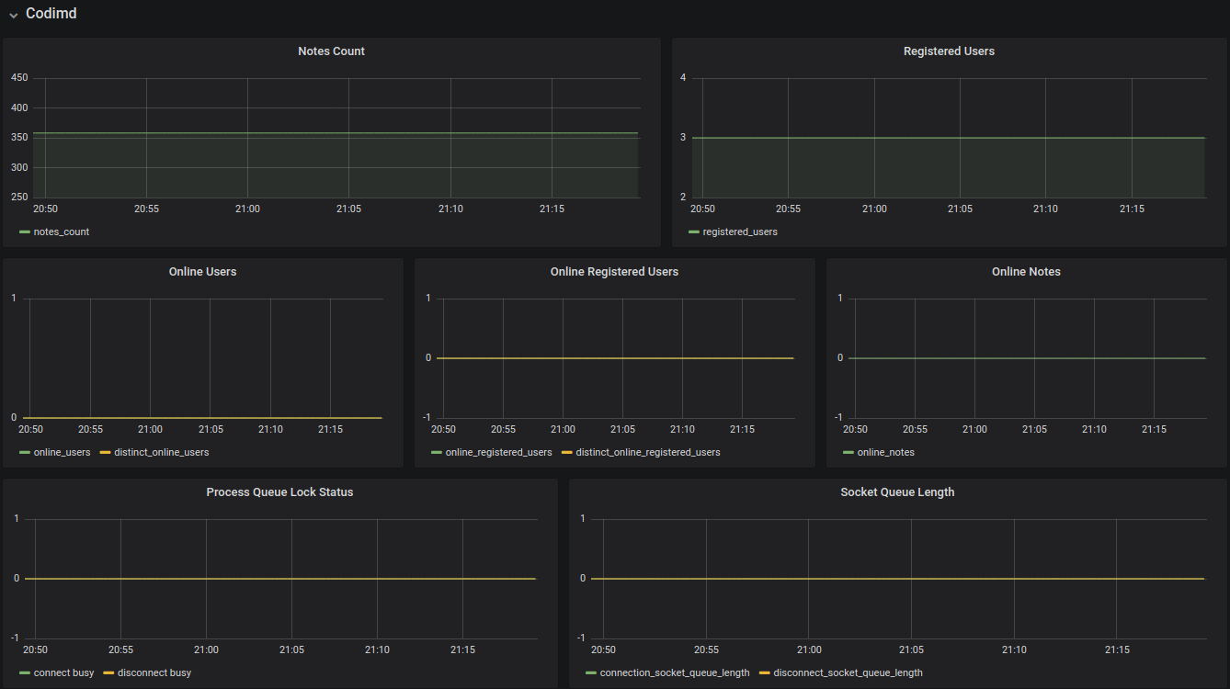Open the Registered Users panel title menu

tap(949, 51)
